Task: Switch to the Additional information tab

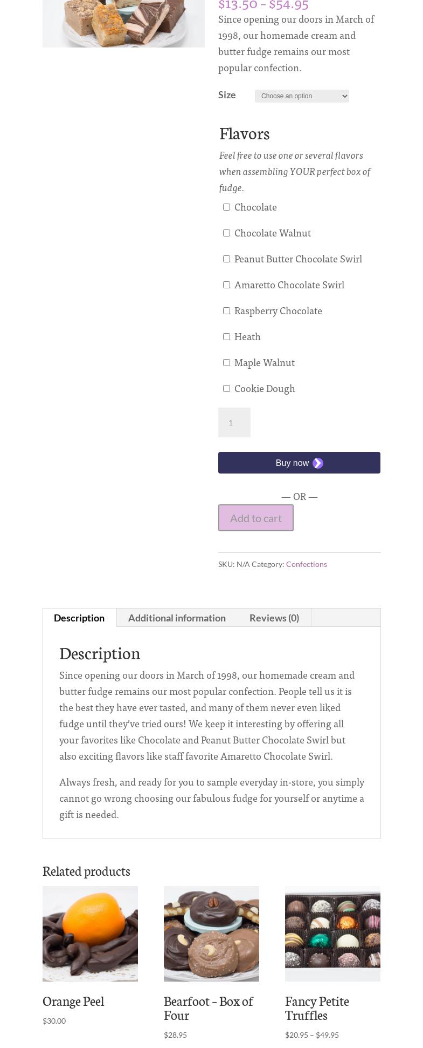Action: tap(177, 618)
